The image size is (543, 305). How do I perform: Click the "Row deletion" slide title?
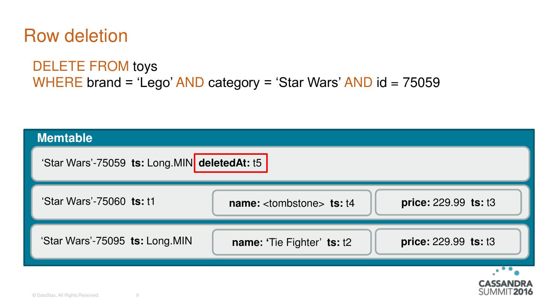pos(76,36)
